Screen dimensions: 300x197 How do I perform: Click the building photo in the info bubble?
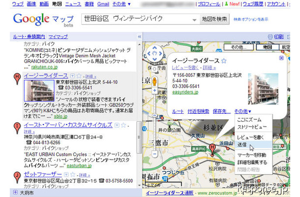[263, 89]
